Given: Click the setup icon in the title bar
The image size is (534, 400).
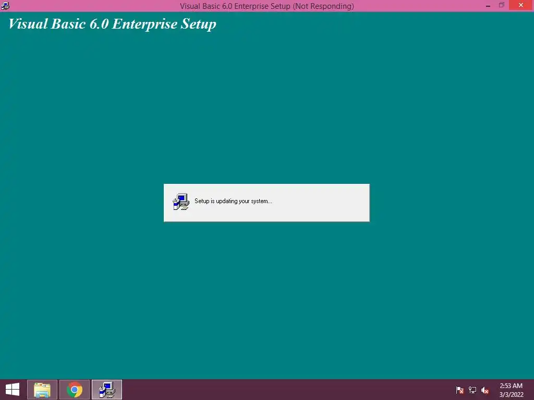Looking at the screenshot, I should (x=5, y=6).
